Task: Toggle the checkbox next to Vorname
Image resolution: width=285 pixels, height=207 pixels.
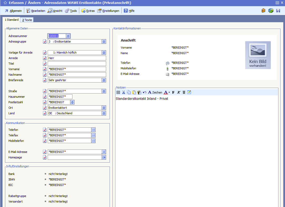Action: tap(45, 69)
